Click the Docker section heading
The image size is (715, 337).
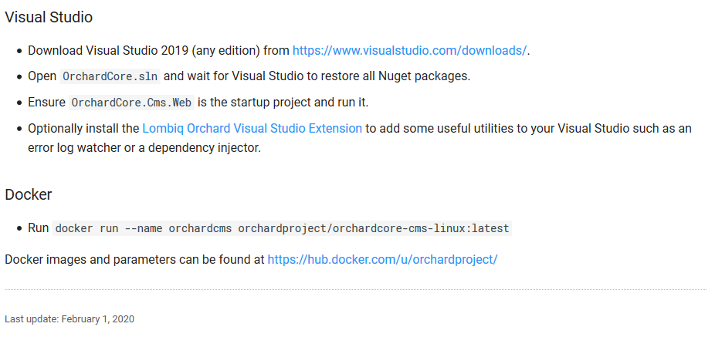29,194
